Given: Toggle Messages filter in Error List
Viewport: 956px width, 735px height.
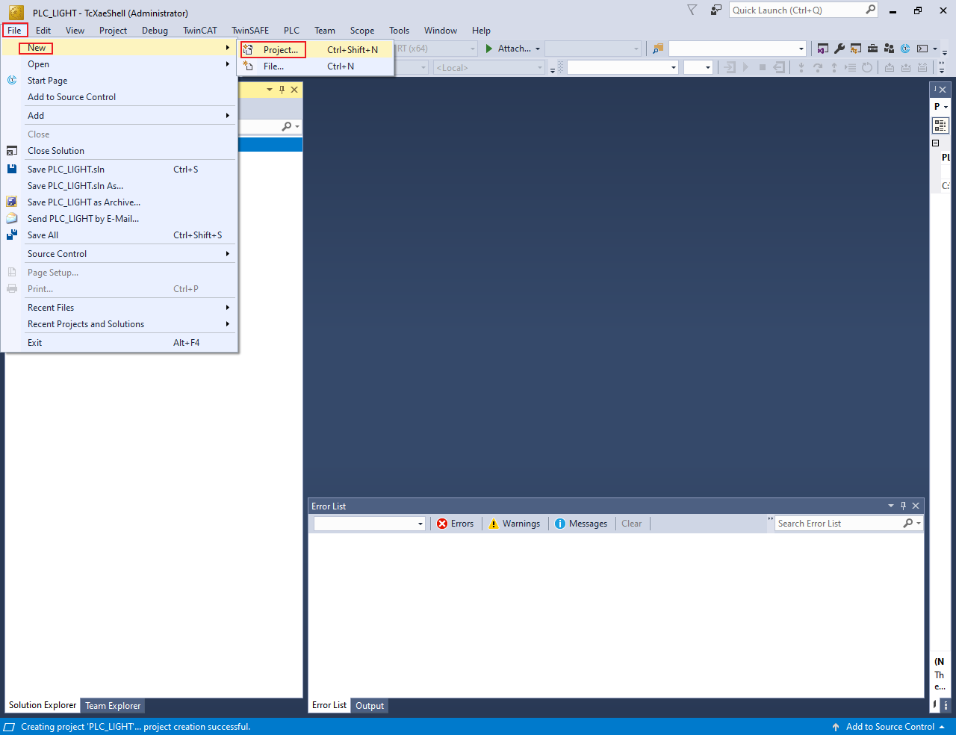Looking at the screenshot, I should [581, 524].
